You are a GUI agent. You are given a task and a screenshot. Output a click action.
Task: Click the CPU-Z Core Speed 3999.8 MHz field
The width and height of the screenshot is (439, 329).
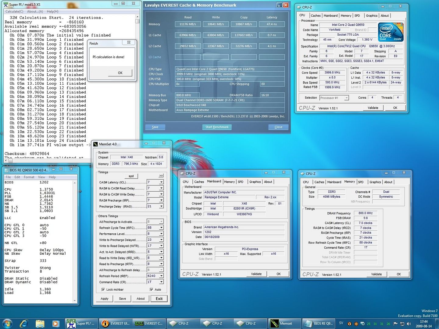(332, 73)
